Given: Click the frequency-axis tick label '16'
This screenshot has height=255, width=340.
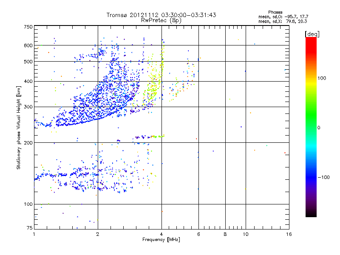Looking at the screenshot, I should [289, 234].
